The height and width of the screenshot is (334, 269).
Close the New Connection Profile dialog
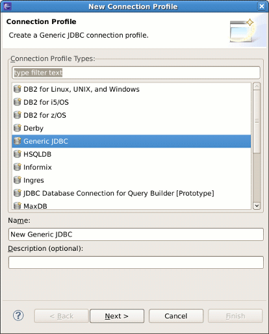point(262,6)
